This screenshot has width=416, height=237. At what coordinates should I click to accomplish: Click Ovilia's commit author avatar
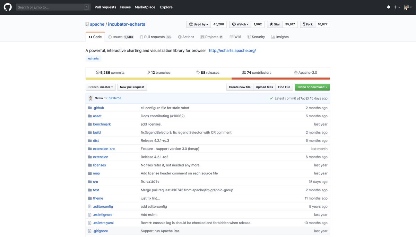pos(91,98)
